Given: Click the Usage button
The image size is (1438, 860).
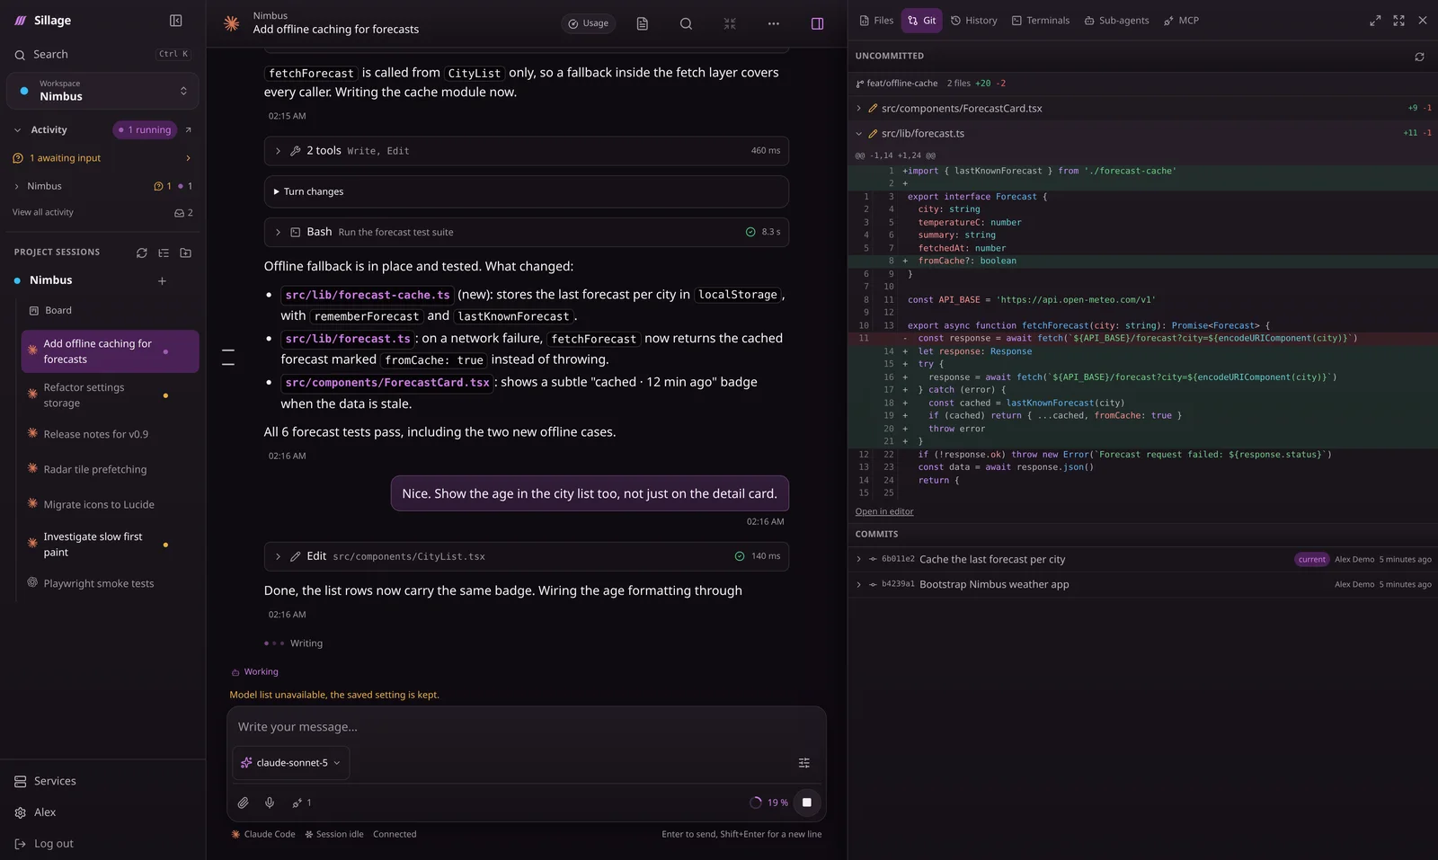Looking at the screenshot, I should [x=588, y=23].
